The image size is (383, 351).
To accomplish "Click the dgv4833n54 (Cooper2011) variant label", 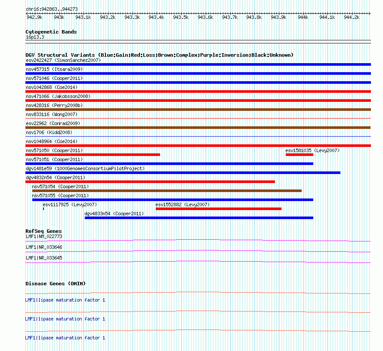I will point(114,214).
